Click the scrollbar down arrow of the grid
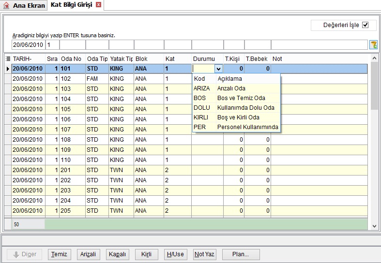This screenshot has width=381, height=263. 374,226
